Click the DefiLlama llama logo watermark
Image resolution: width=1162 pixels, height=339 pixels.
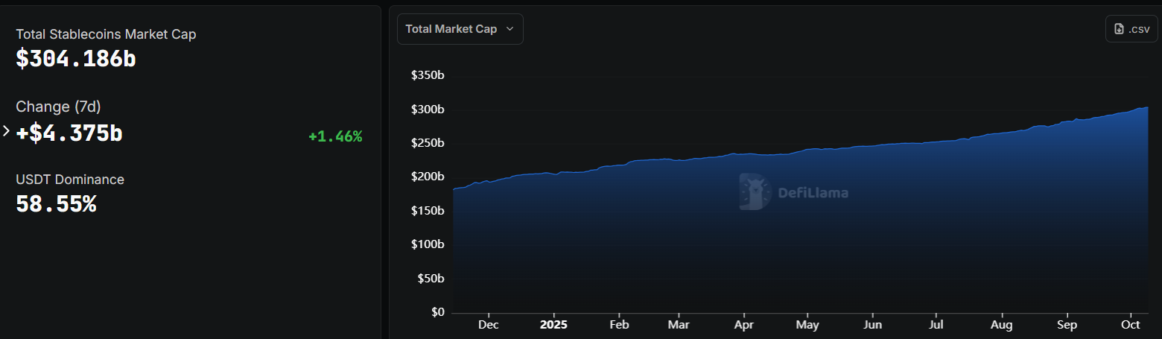coord(755,192)
